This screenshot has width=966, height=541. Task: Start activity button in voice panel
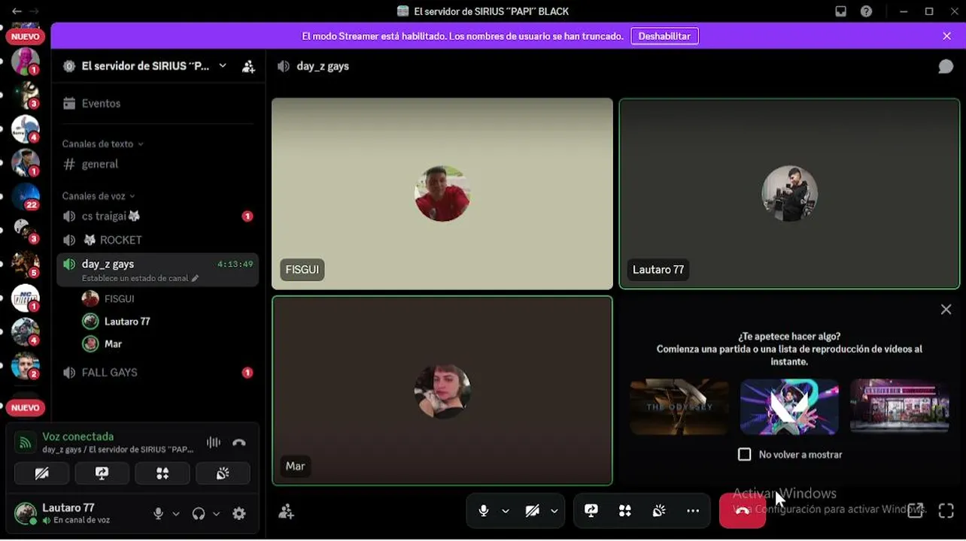[x=163, y=473]
